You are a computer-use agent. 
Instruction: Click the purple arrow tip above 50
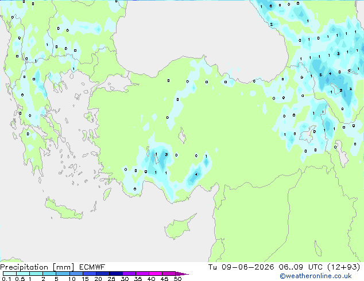pos(182,274)
